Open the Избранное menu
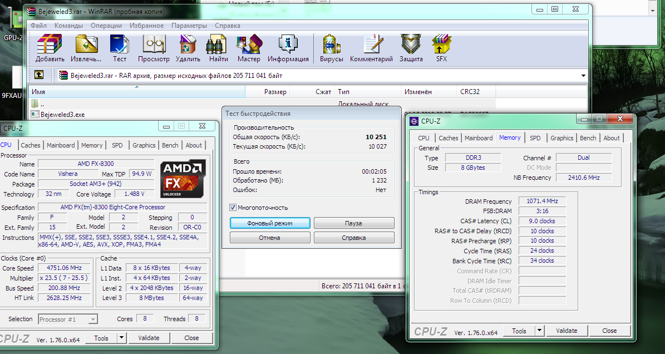 [146, 26]
